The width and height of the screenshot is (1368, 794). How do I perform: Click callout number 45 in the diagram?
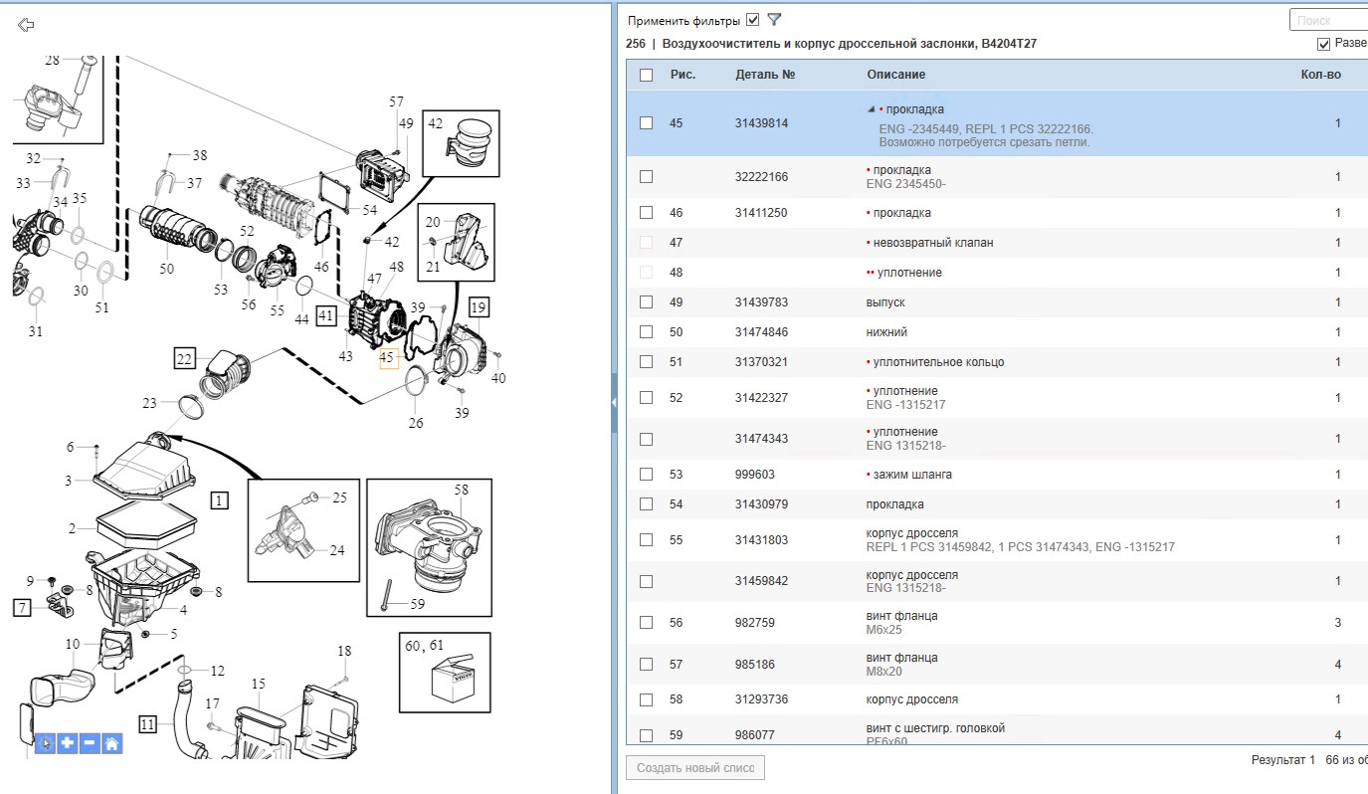pos(388,357)
